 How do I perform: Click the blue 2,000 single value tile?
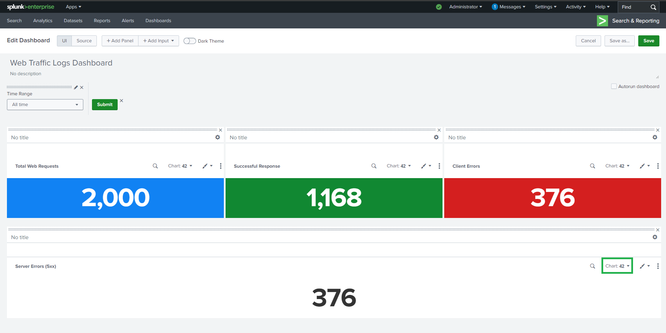[115, 198]
